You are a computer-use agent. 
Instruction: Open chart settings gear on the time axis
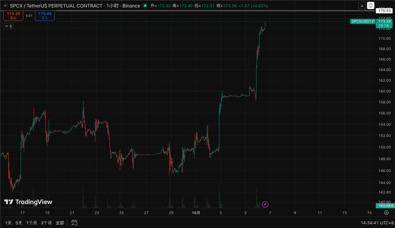pyautogui.click(x=386, y=213)
